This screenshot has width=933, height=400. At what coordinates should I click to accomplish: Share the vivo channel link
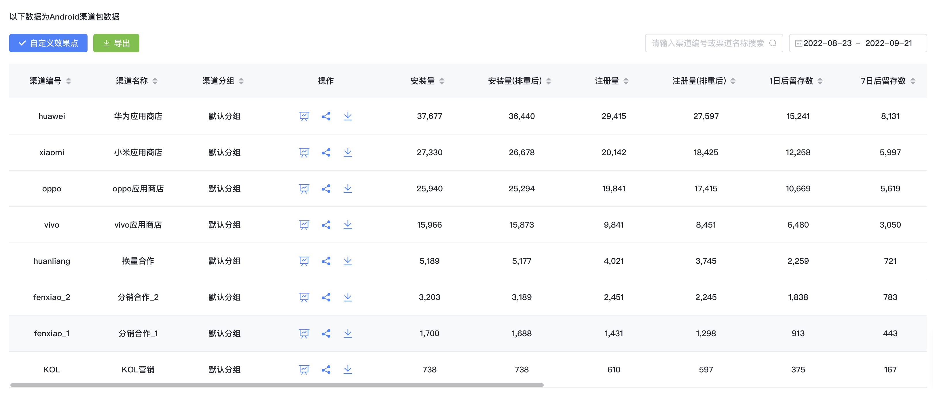[326, 225]
